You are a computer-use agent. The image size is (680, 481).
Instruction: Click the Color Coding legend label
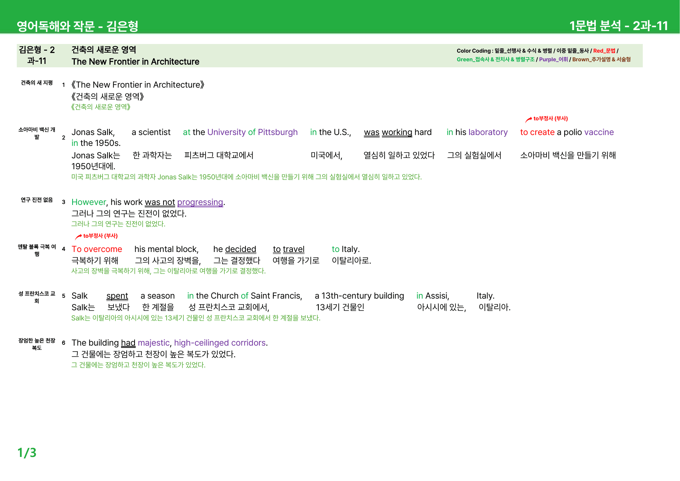pos(474,51)
